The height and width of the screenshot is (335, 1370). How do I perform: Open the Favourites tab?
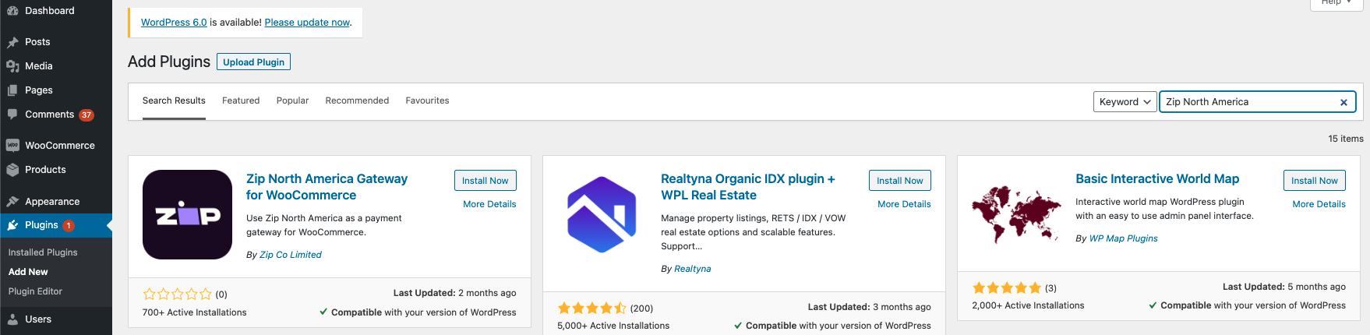(427, 100)
